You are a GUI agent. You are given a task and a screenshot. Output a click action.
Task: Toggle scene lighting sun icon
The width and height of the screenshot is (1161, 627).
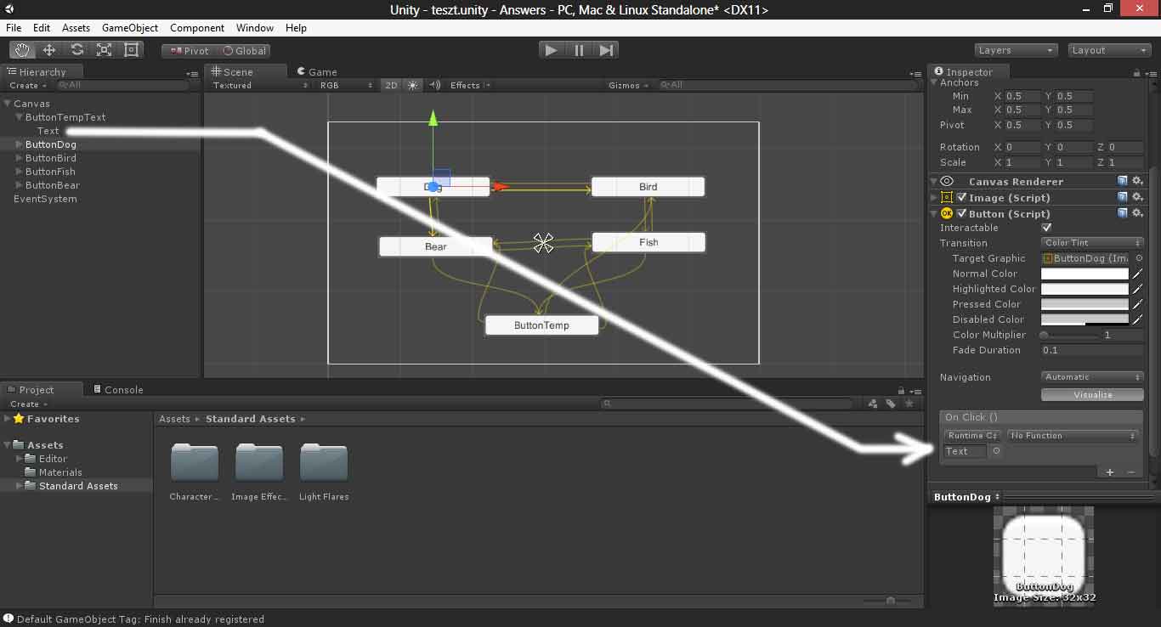[x=413, y=85]
